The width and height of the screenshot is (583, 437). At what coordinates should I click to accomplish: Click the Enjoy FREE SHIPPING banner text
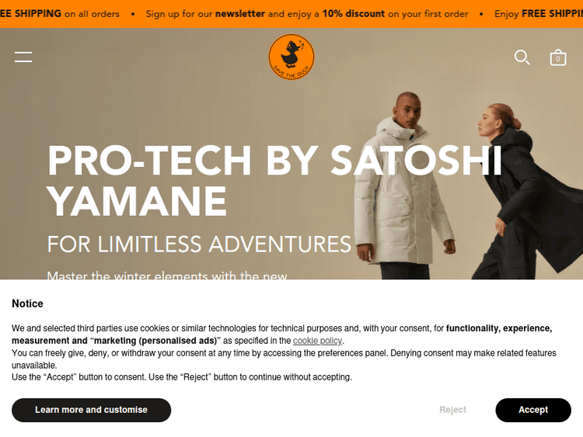click(x=539, y=14)
